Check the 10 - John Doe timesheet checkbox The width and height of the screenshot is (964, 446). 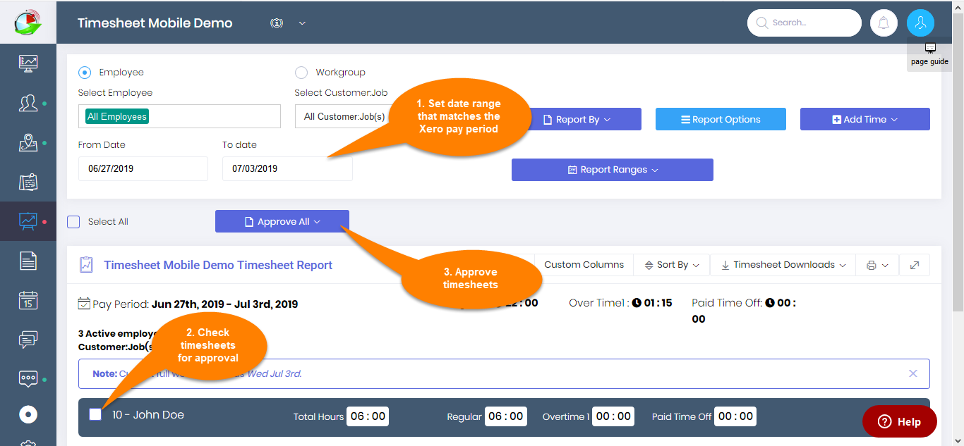pyautogui.click(x=95, y=414)
